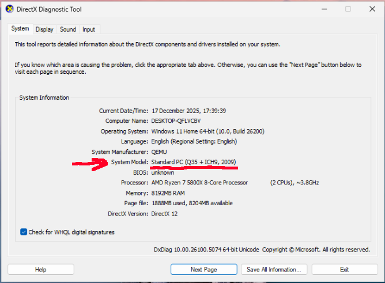Screen dimensions: 385x283
Task: Click the 8192MB RAM memory value
Action: click(x=168, y=193)
